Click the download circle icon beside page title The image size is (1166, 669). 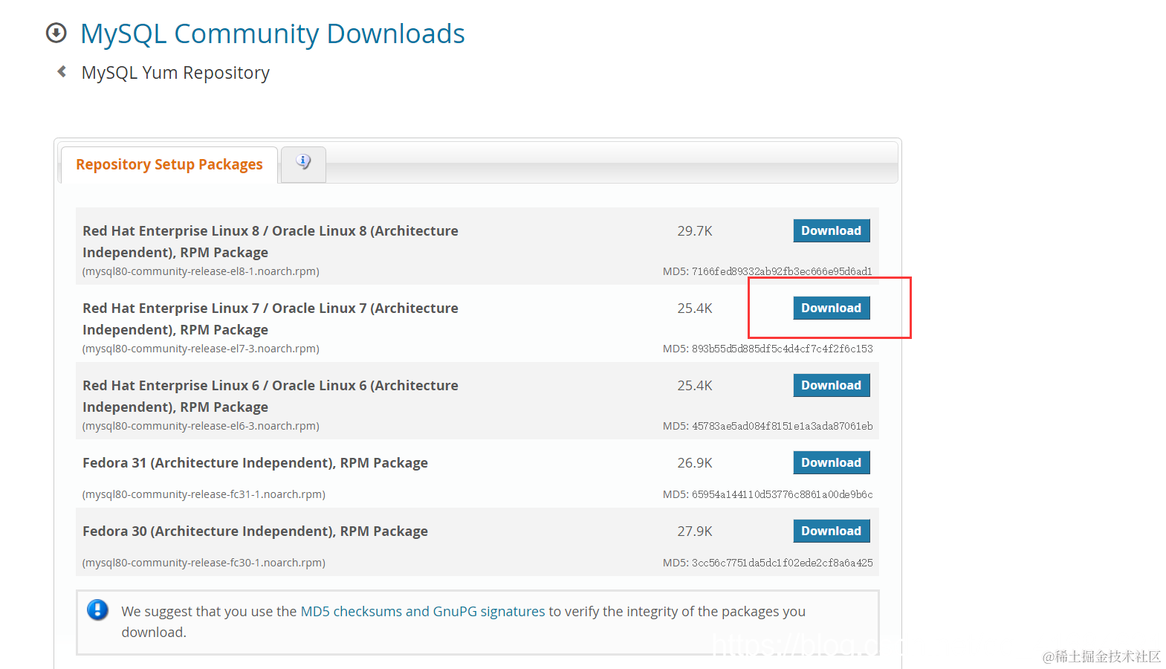coord(56,33)
